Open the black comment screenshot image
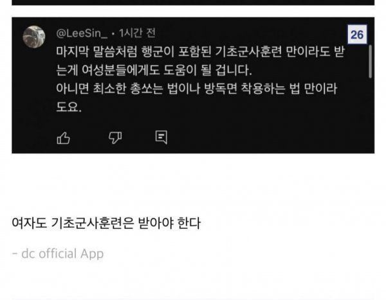386x300 pixels. [x=193, y=85]
